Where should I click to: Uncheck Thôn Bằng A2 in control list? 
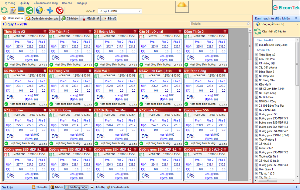pos(256,55)
